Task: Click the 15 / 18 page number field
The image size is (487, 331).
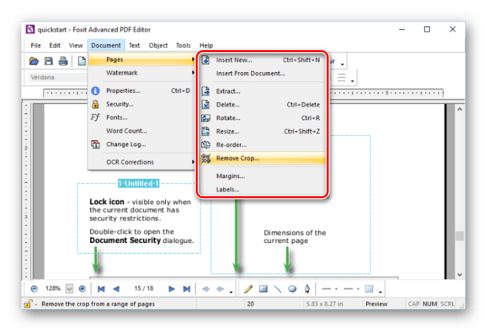Action: coord(144,288)
